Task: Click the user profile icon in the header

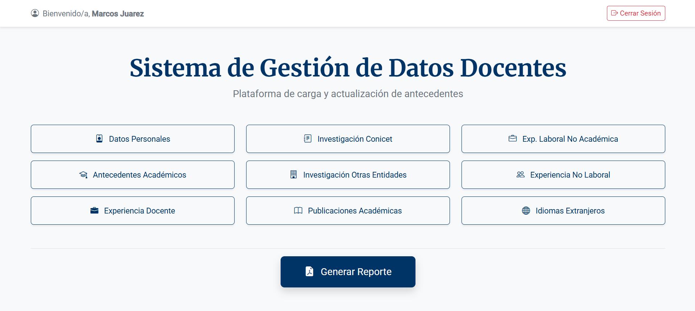Action: coord(35,13)
